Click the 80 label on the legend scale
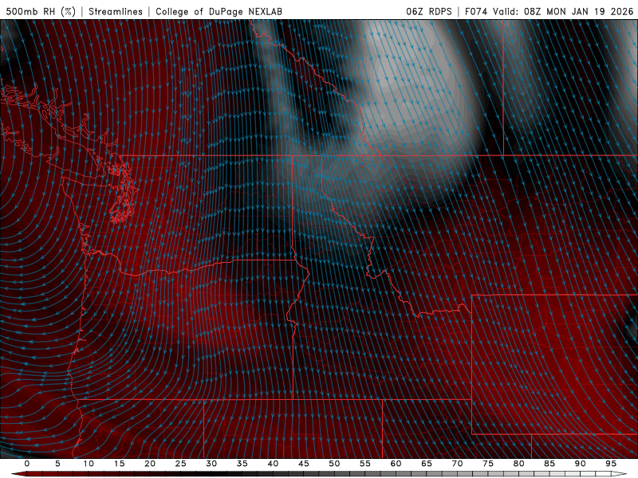The width and height of the screenshot is (638, 478). click(518, 464)
